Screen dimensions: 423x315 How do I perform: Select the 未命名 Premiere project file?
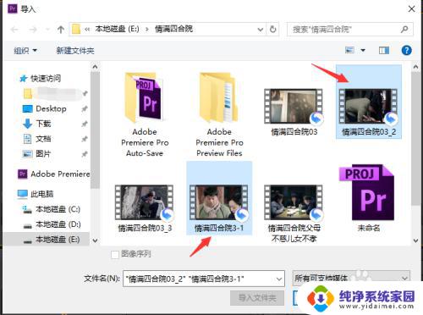click(x=368, y=198)
